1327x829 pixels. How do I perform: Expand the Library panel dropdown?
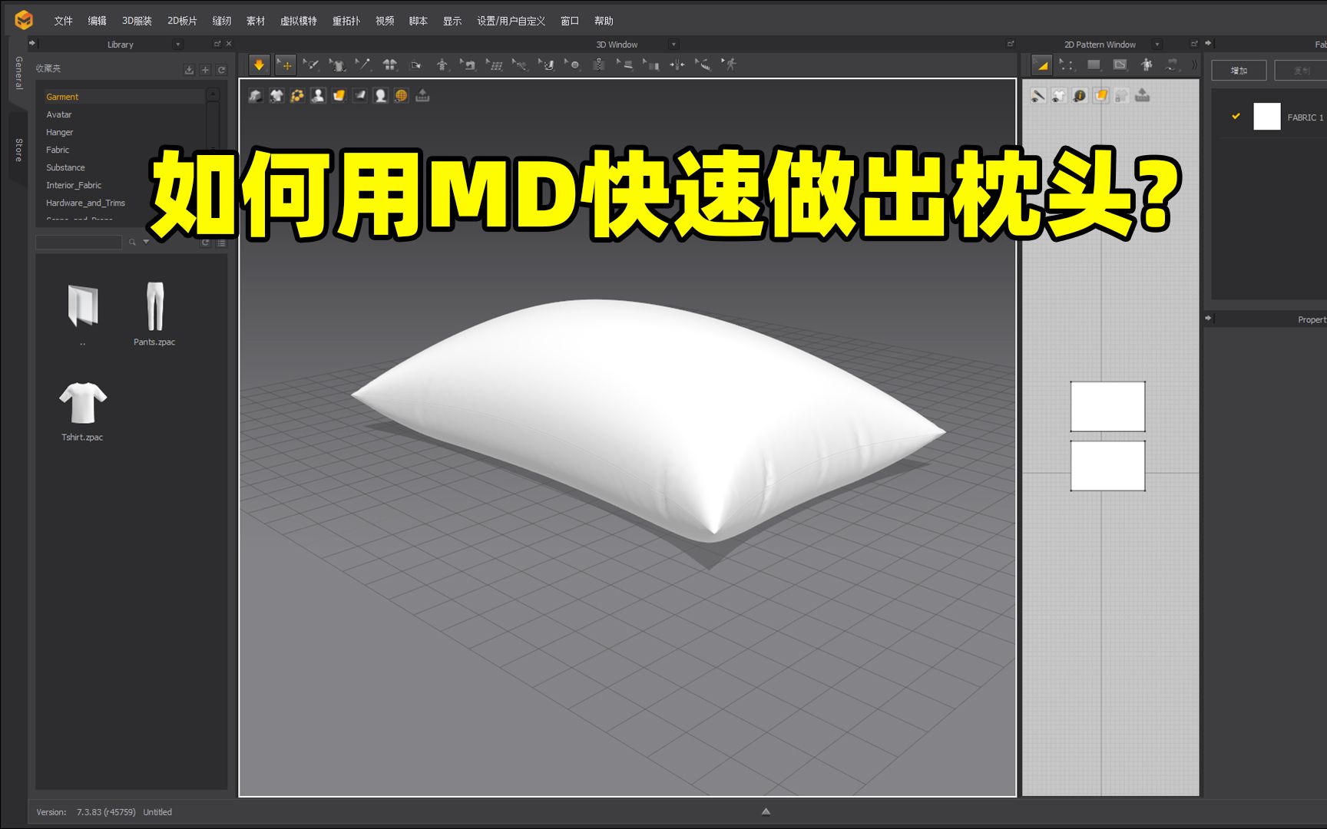[x=177, y=44]
